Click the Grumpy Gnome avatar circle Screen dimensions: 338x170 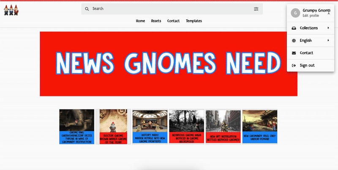coord(295,13)
